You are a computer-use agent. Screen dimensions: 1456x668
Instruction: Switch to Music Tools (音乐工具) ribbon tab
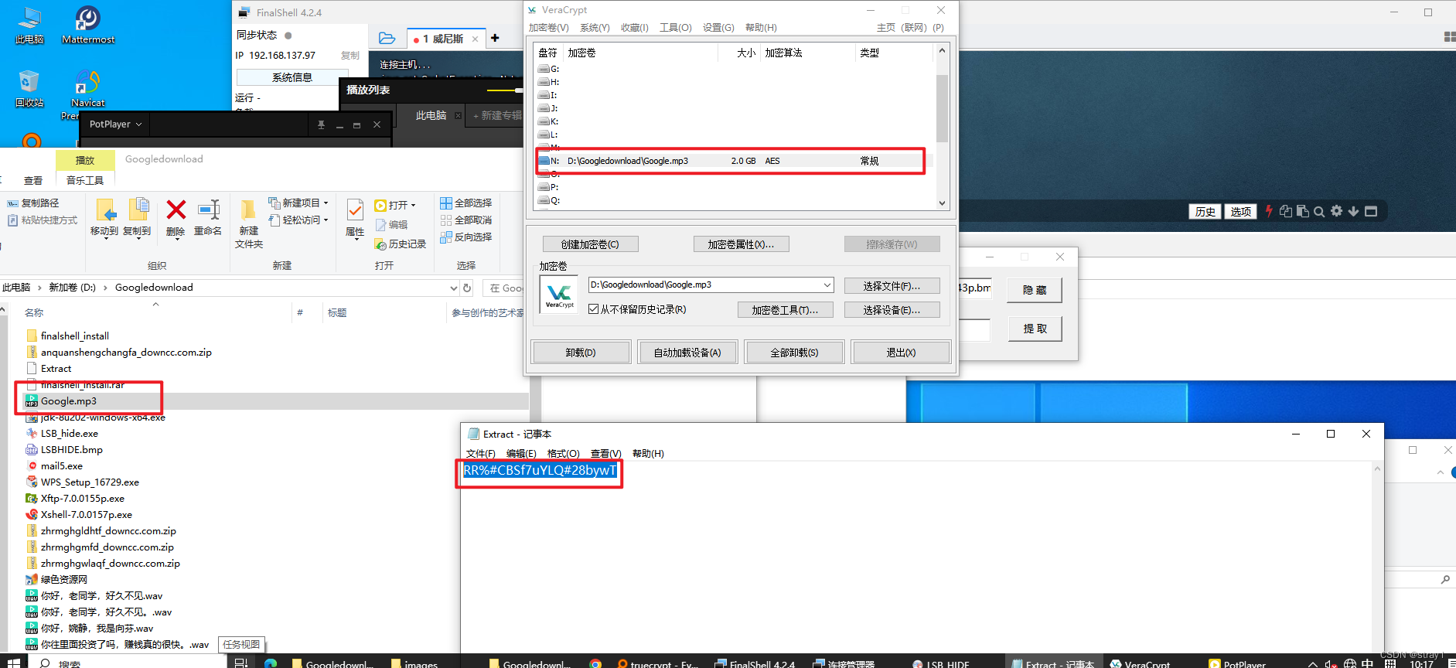coord(85,180)
